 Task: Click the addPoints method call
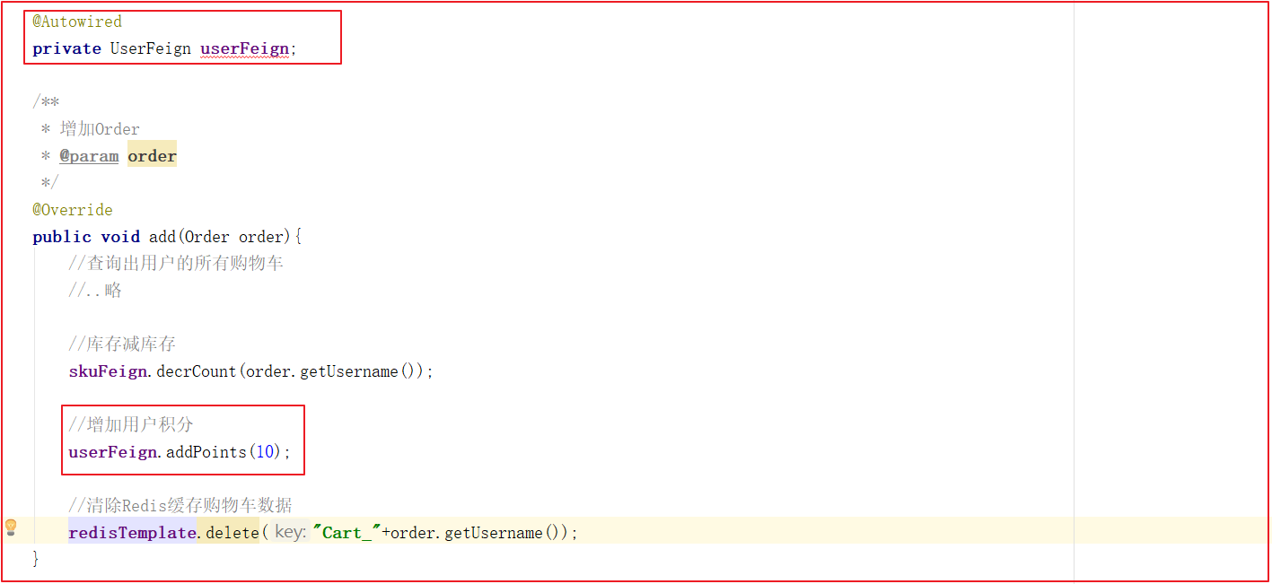point(206,452)
